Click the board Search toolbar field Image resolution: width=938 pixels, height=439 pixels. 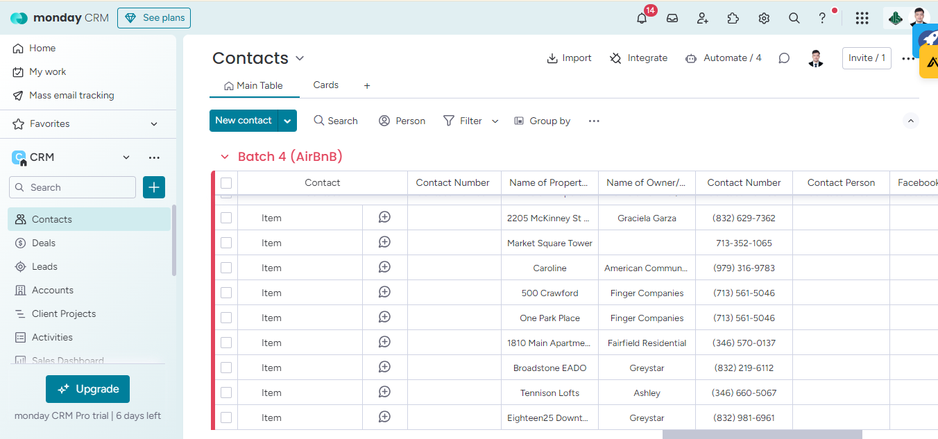coord(336,121)
